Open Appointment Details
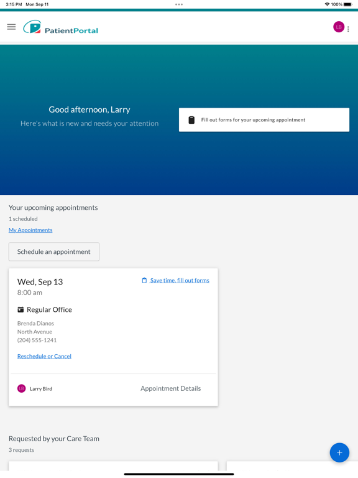 pyautogui.click(x=170, y=388)
